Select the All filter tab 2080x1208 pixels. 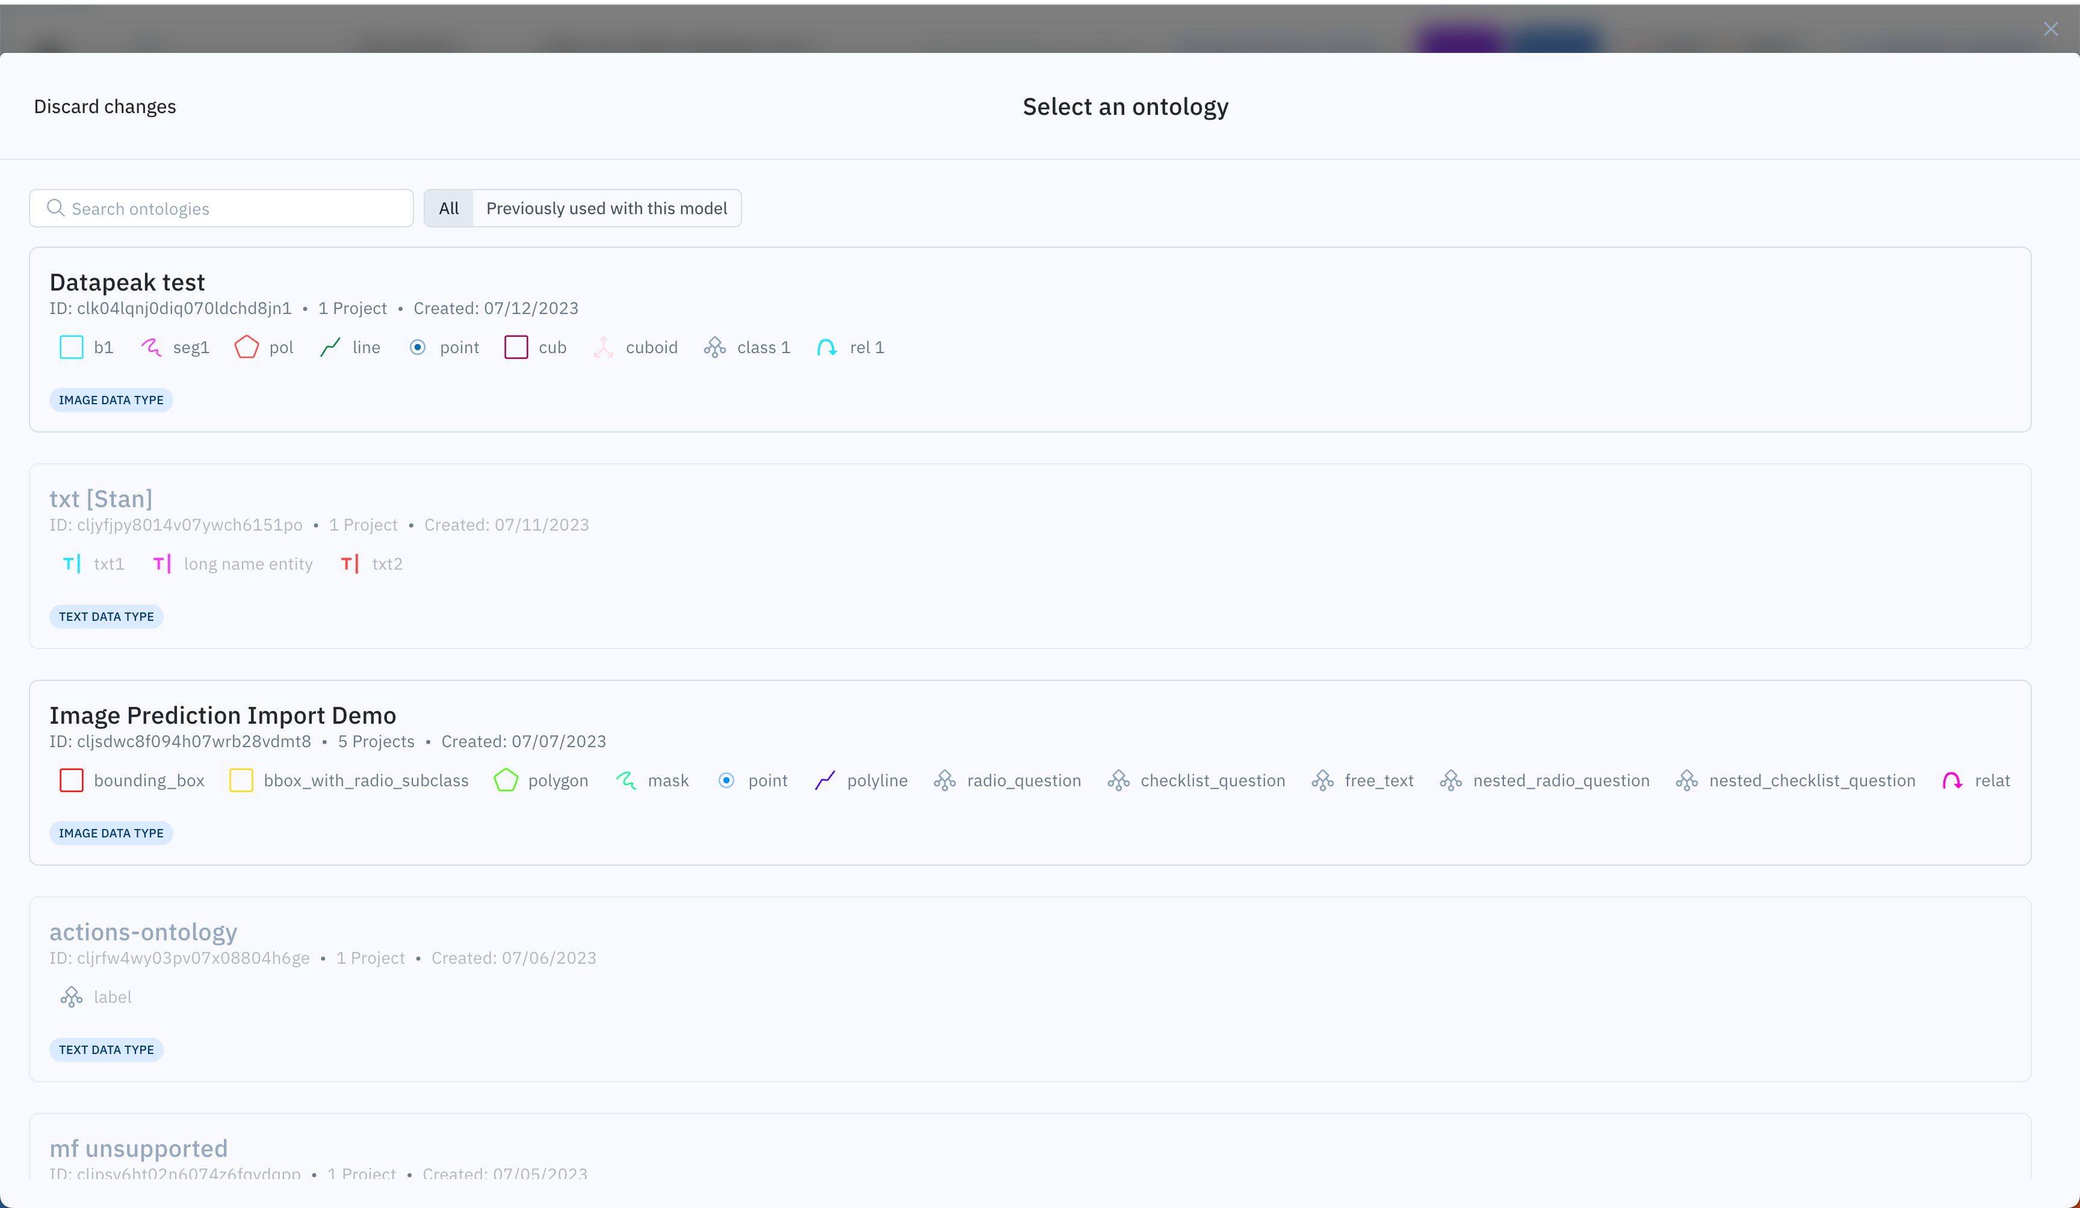[x=448, y=208]
